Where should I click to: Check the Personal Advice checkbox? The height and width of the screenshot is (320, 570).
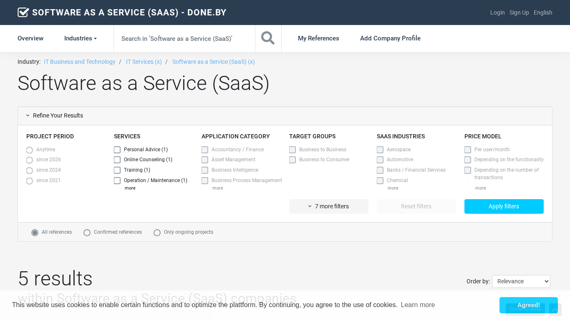117,150
